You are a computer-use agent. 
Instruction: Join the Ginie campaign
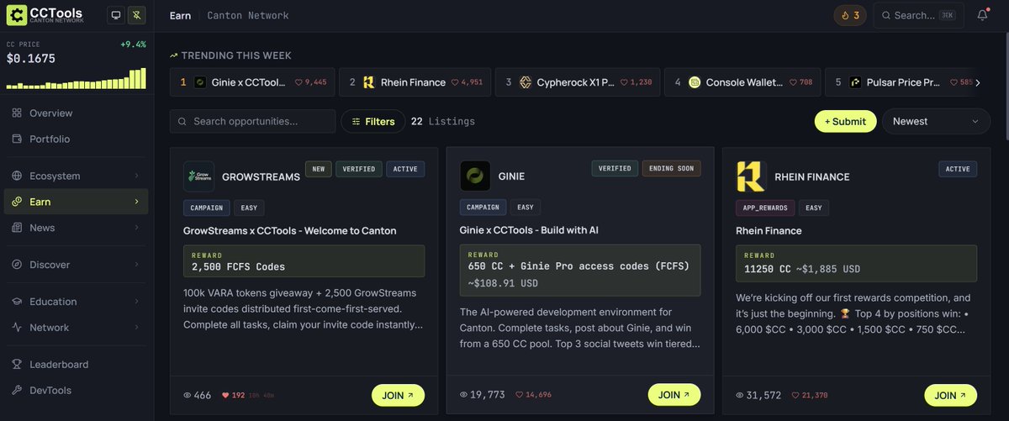(674, 395)
